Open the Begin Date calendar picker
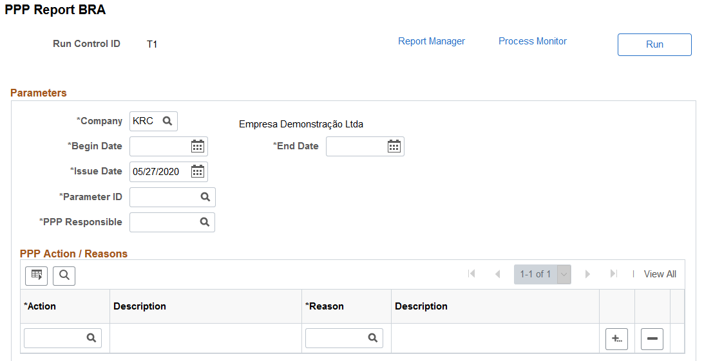The height and width of the screenshot is (361, 704). coord(198,146)
